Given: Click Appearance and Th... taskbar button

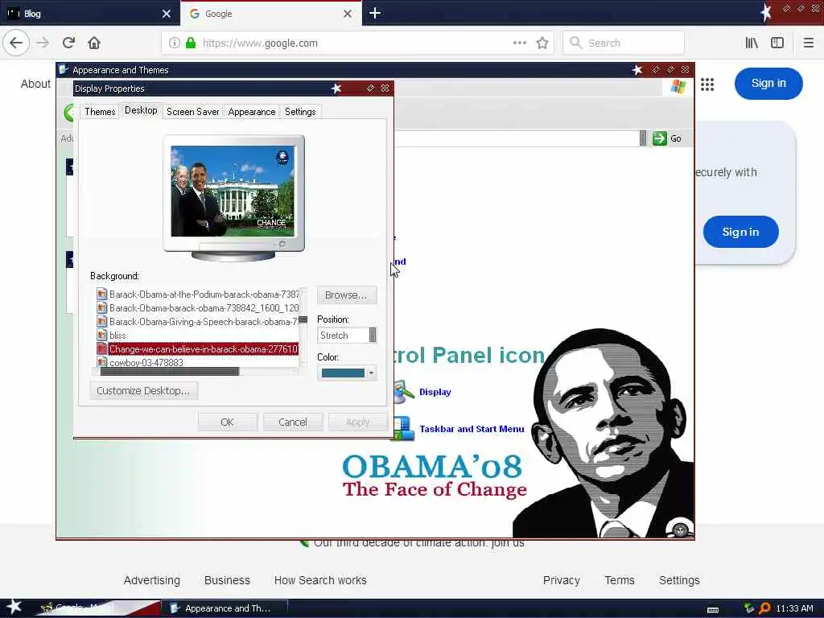Looking at the screenshot, I should (x=225, y=608).
